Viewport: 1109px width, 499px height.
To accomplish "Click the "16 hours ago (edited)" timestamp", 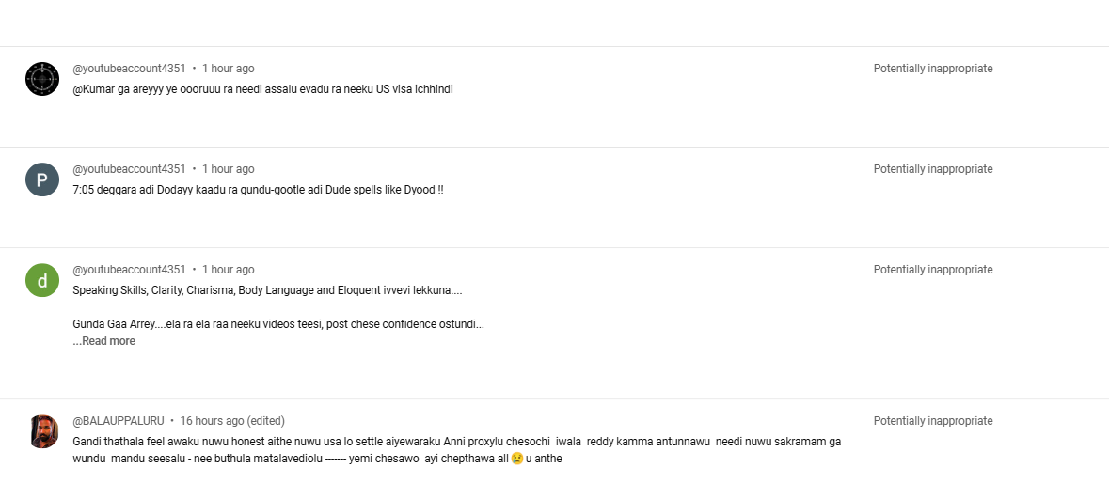I will tap(232, 421).
